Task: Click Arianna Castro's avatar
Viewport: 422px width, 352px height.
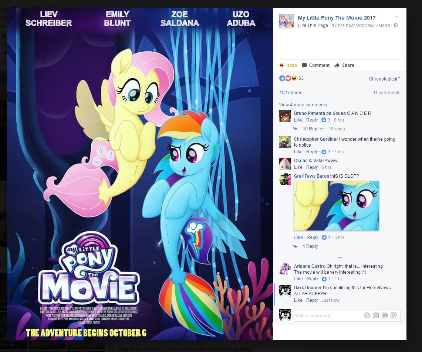Action: 285,269
